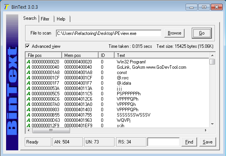Image resolution: width=226 pixels, height=156 pixels.
Task: Click file pos value 000000000B55
Action: 46,115
